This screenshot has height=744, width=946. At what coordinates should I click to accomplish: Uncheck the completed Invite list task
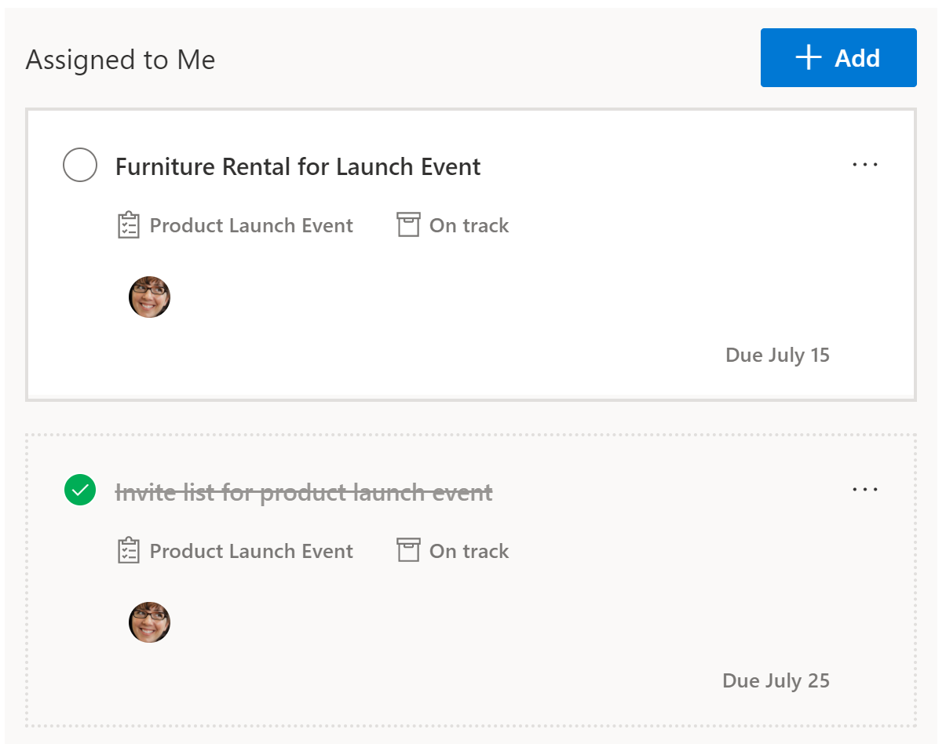click(x=80, y=491)
